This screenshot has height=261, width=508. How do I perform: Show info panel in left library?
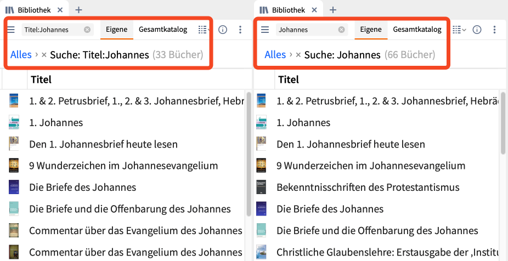click(x=223, y=30)
